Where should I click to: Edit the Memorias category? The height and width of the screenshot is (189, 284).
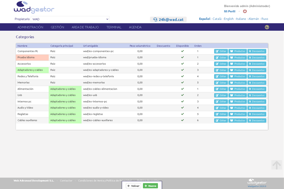221,83
